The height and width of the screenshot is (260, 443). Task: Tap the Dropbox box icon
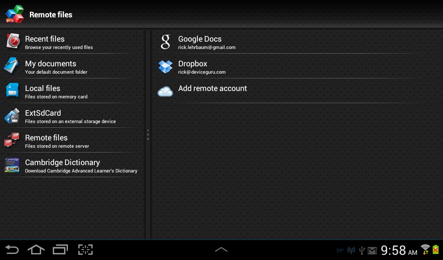165,67
